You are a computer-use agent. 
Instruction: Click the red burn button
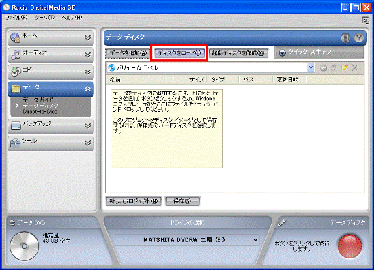(349, 246)
